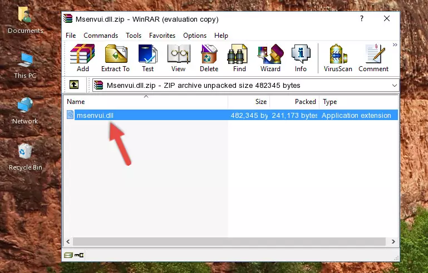
Task: Open the Tools menu
Action: coord(134,36)
